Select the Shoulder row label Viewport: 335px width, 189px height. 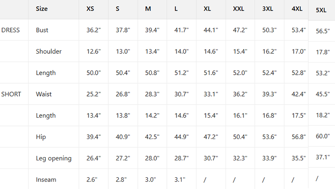pos(49,51)
